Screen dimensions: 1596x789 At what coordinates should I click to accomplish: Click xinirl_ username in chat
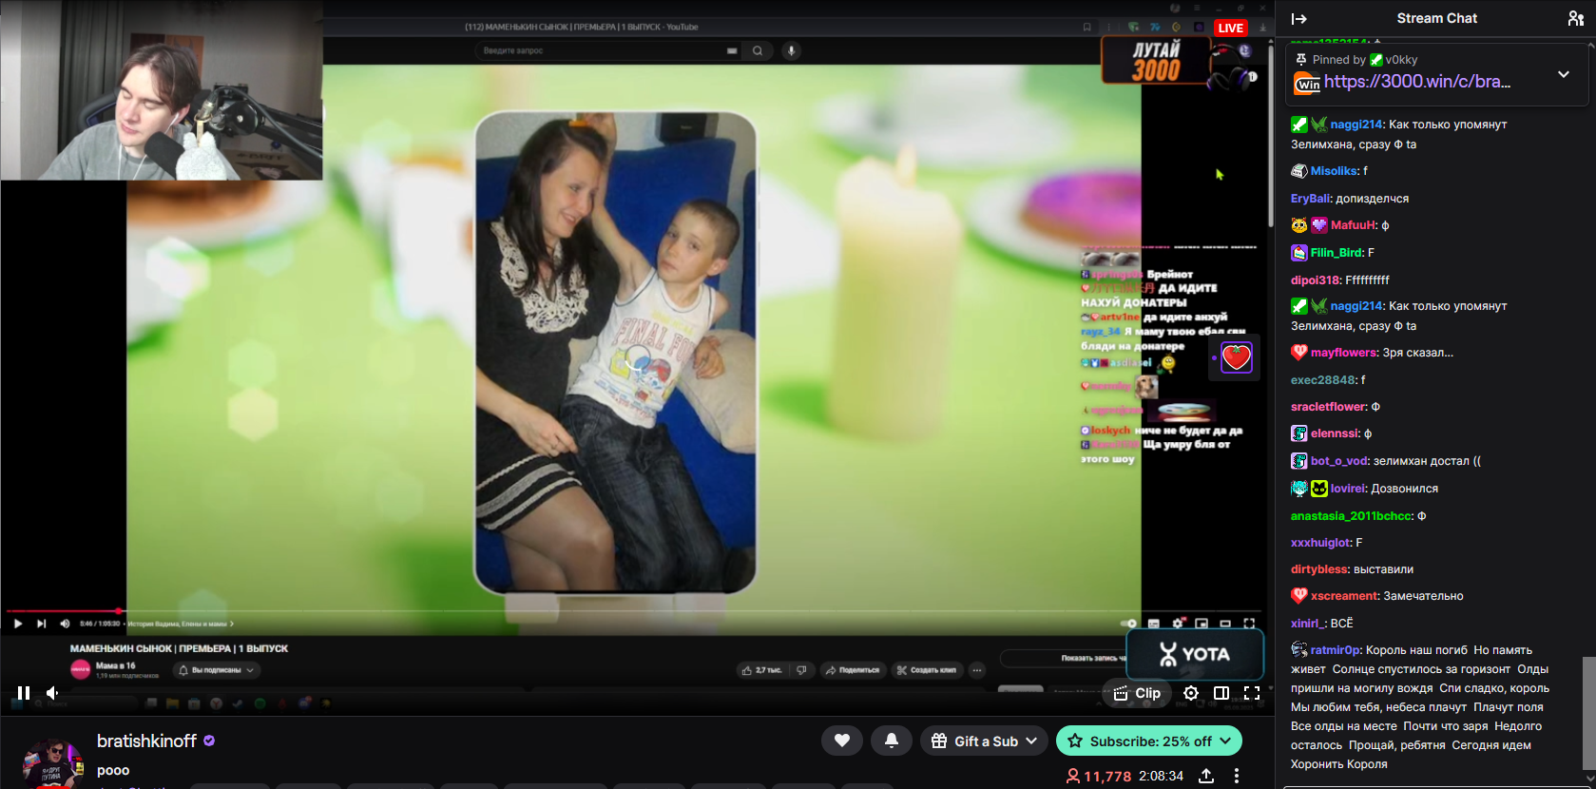pos(1307,624)
